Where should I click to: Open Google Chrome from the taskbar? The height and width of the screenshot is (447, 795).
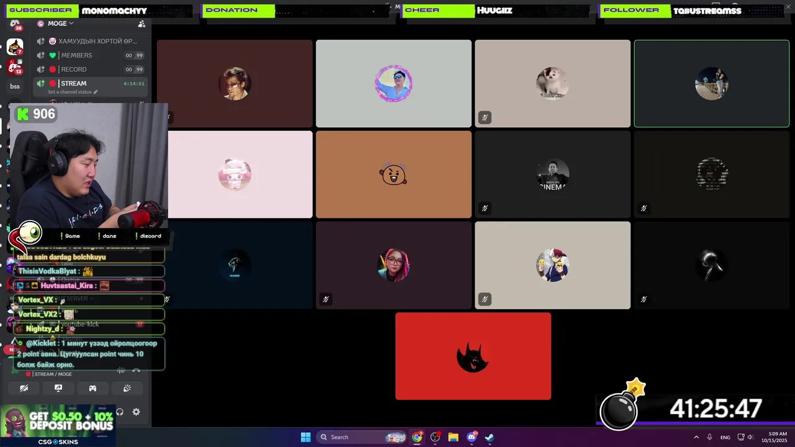pos(417,437)
